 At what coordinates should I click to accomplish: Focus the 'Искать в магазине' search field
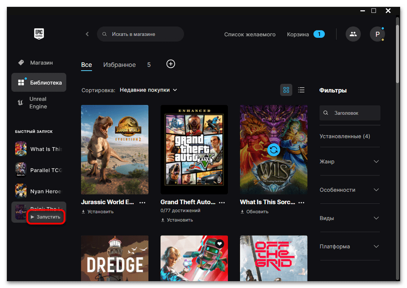[x=141, y=34]
